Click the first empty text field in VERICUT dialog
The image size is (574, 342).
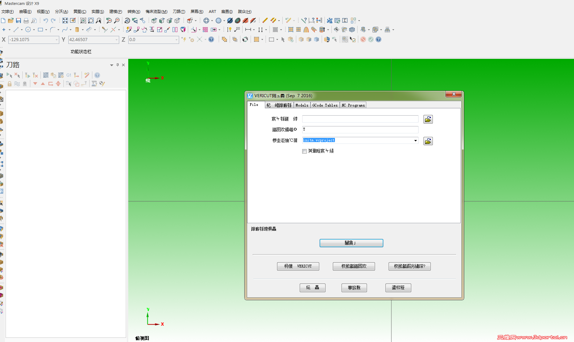(x=360, y=119)
